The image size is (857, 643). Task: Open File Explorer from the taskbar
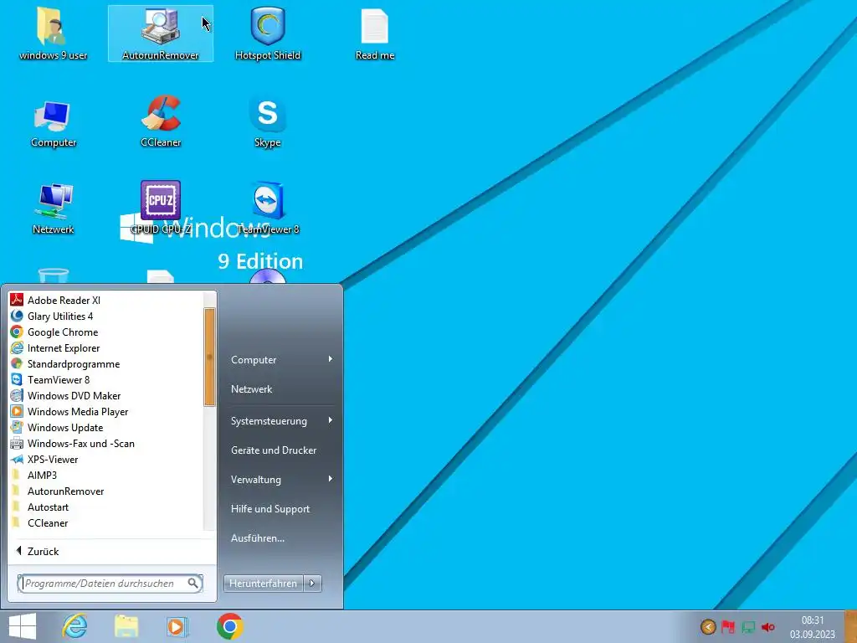(x=126, y=626)
